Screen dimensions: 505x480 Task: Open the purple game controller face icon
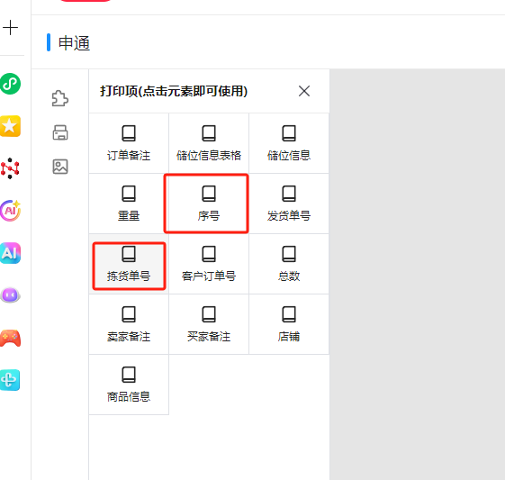10,295
